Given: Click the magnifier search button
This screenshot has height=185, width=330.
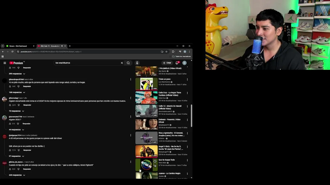Looking at the screenshot, I should click(x=128, y=63).
